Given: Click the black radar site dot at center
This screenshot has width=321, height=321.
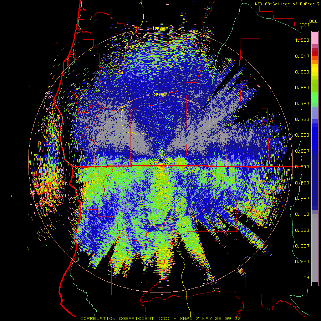Looking at the screenshot, I should pyautogui.click(x=160, y=160).
